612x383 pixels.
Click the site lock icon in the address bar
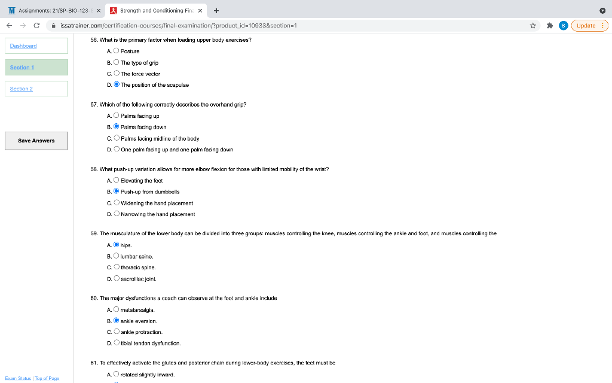53,25
